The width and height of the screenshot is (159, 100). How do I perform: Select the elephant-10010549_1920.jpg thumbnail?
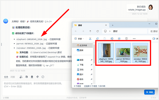point(106,53)
